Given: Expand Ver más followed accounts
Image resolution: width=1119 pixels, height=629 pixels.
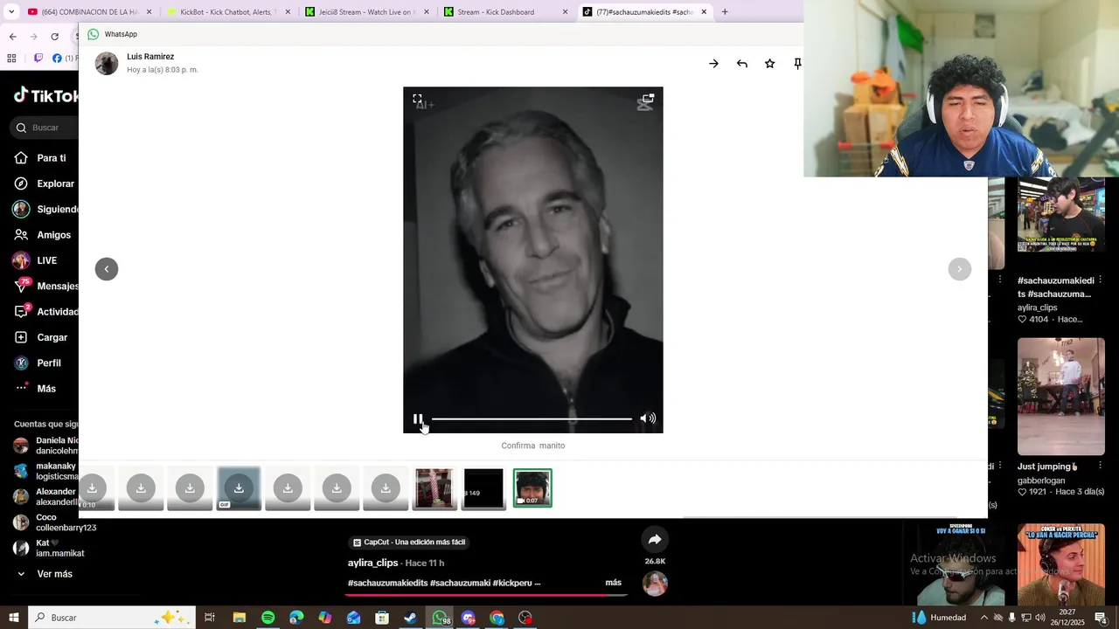Looking at the screenshot, I should (45, 574).
